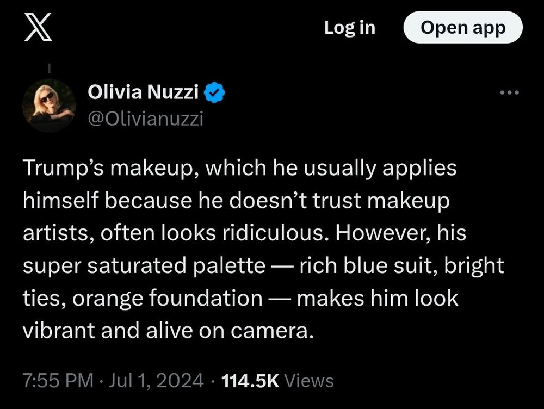Click the X logo
The width and height of the screenshot is (544, 409).
[x=38, y=28]
